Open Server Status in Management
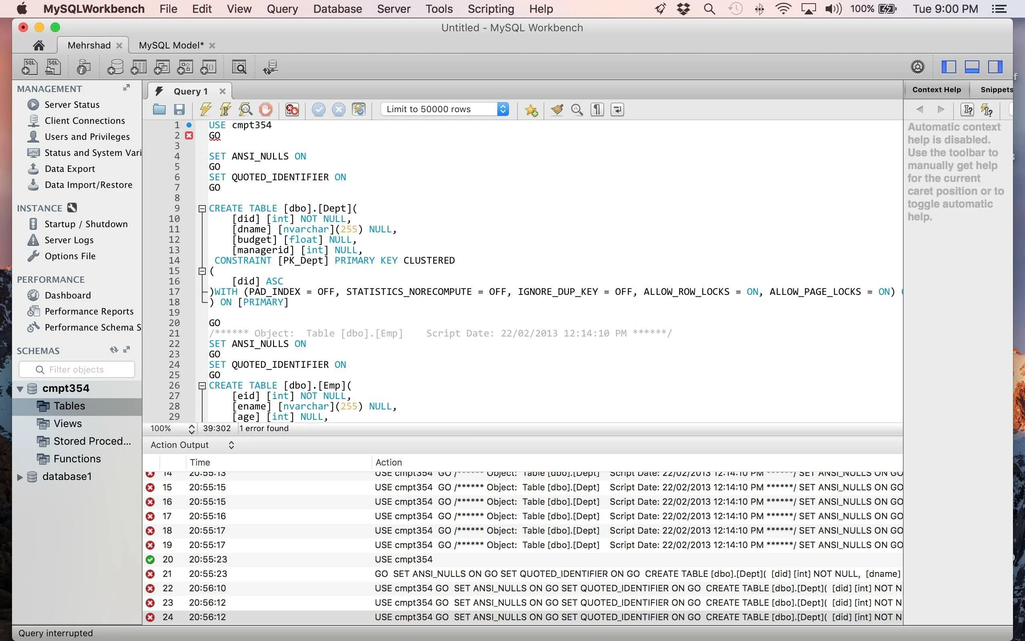The image size is (1025, 641). click(72, 105)
